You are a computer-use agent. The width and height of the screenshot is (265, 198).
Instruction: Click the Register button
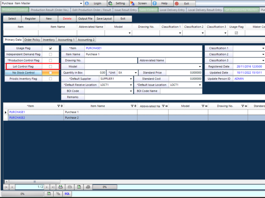30,18
